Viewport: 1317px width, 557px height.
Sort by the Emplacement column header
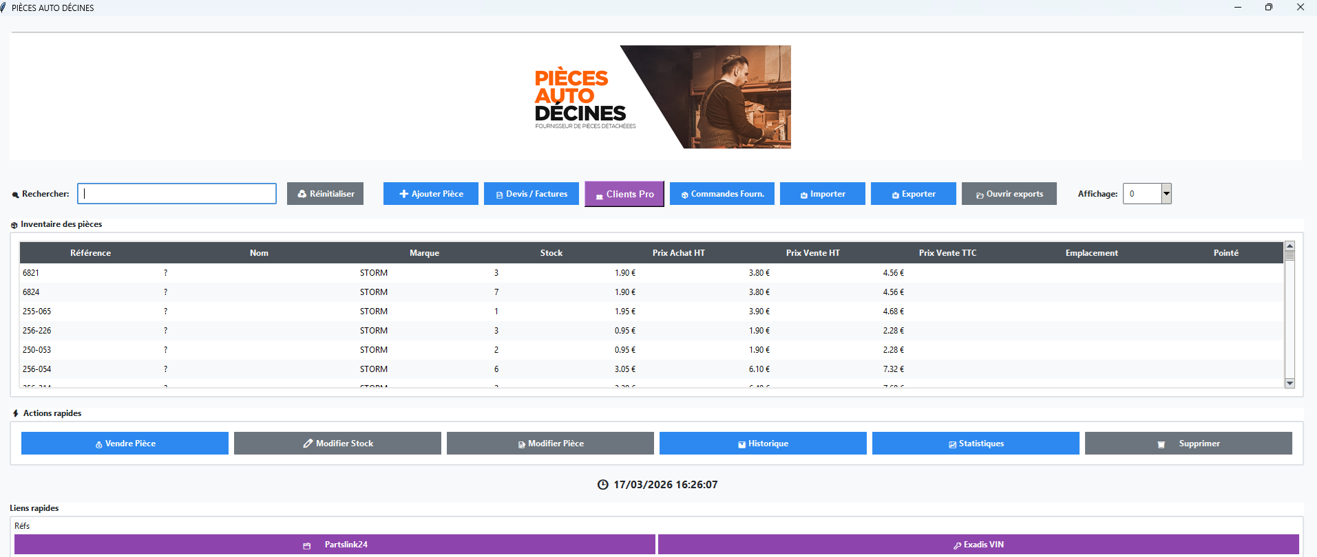(1092, 253)
